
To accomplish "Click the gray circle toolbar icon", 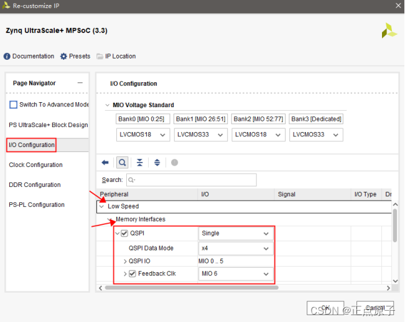I will pyautogui.click(x=175, y=163).
